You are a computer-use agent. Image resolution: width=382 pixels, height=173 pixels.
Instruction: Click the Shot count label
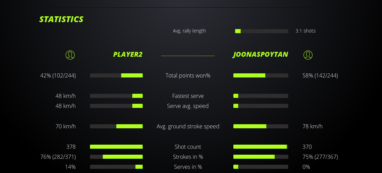188,147
